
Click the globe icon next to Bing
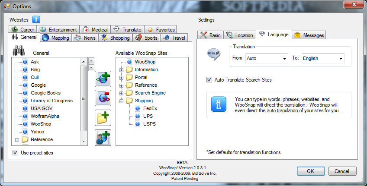tap(25, 69)
